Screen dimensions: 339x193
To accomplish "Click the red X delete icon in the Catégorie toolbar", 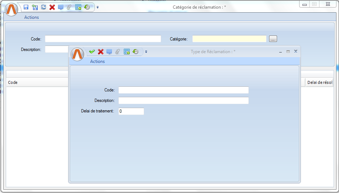I will coord(52,7).
